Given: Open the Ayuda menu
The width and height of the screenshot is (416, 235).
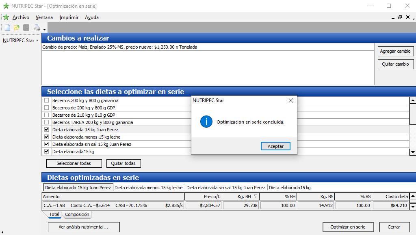Looking at the screenshot, I should click(x=91, y=17).
